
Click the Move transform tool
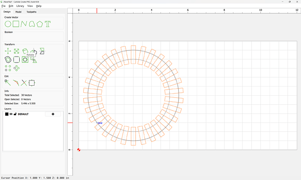coord(7,51)
